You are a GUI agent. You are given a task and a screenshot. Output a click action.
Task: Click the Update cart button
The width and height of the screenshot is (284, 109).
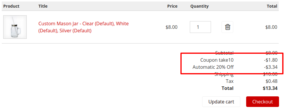tap(221, 102)
